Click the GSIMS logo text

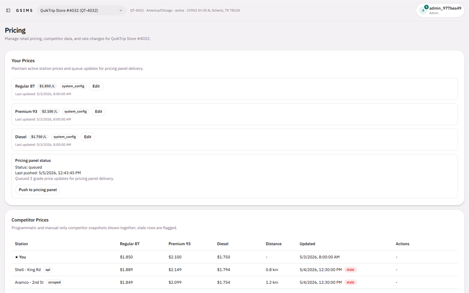[x=24, y=10]
